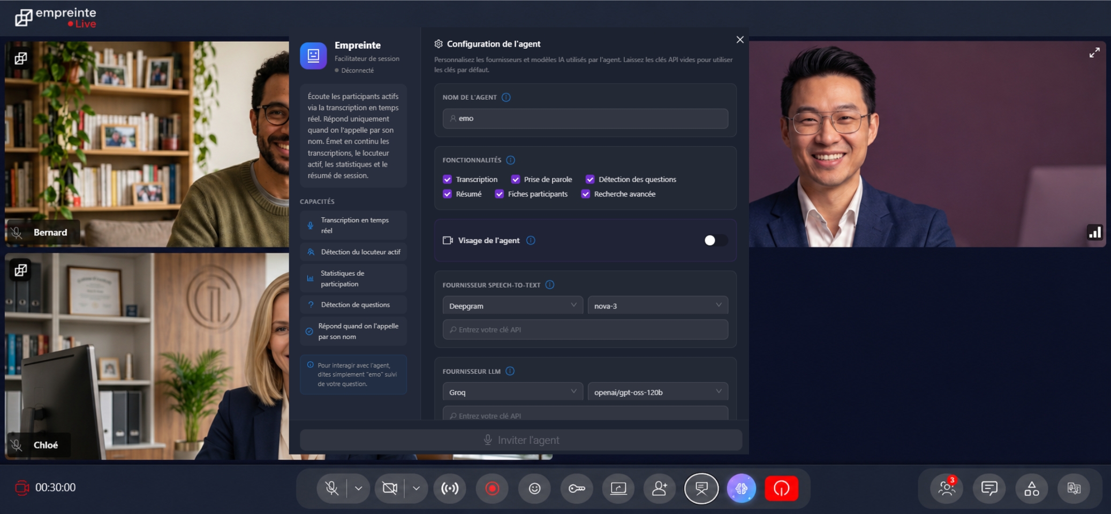Click info icon next to Fournisseur LLM
Screen dimensions: 1111x514
(510, 371)
